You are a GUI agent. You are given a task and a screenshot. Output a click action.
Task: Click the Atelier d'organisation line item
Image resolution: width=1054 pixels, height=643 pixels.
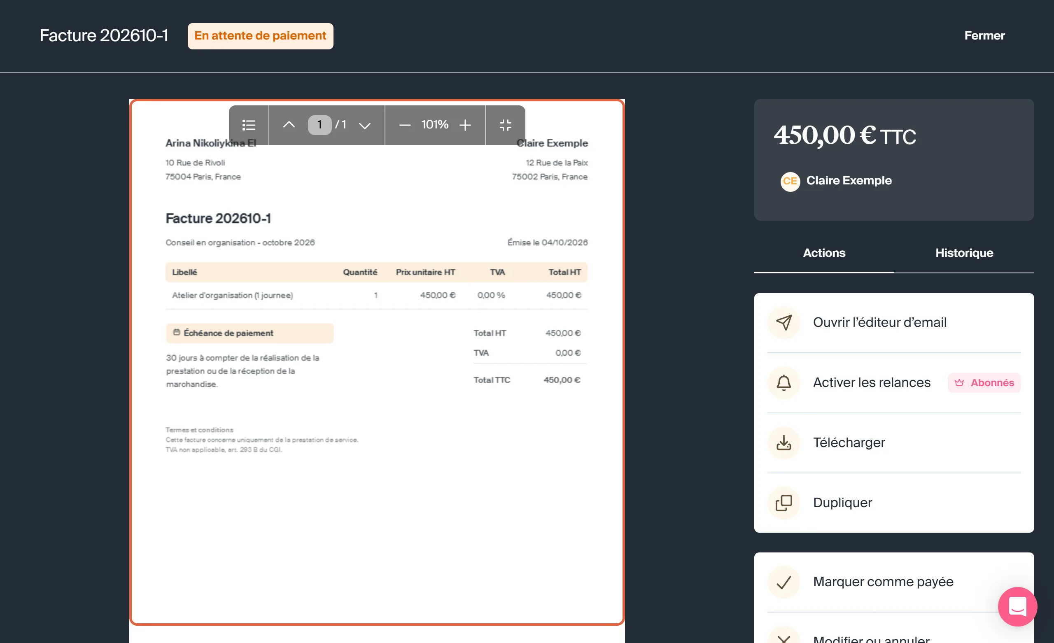[232, 295]
